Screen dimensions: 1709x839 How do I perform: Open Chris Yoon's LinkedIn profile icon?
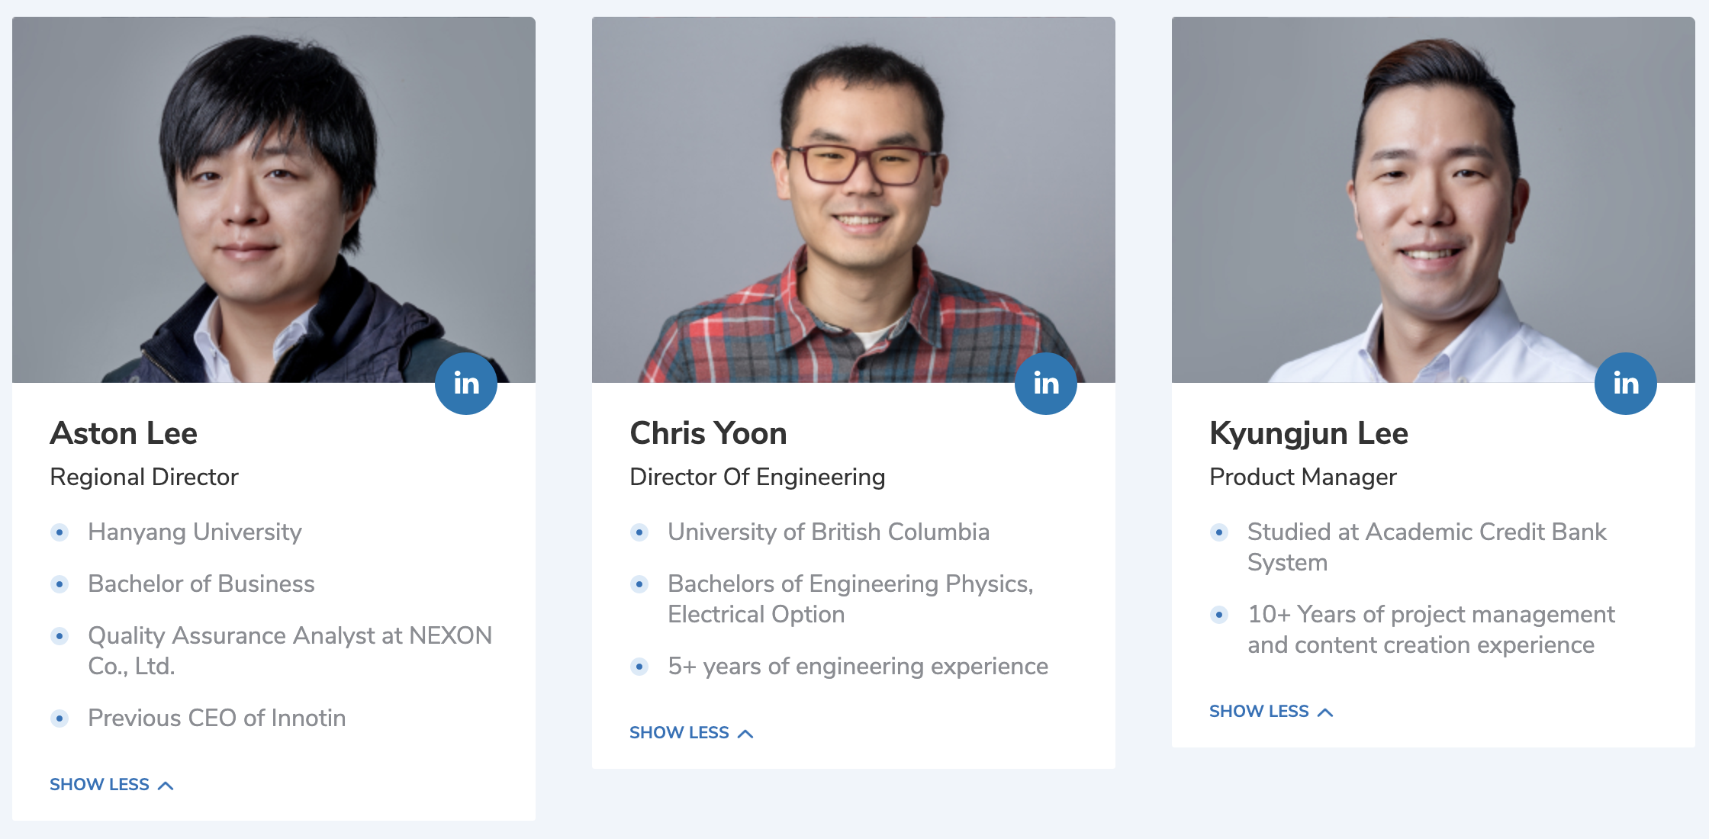point(1045,383)
